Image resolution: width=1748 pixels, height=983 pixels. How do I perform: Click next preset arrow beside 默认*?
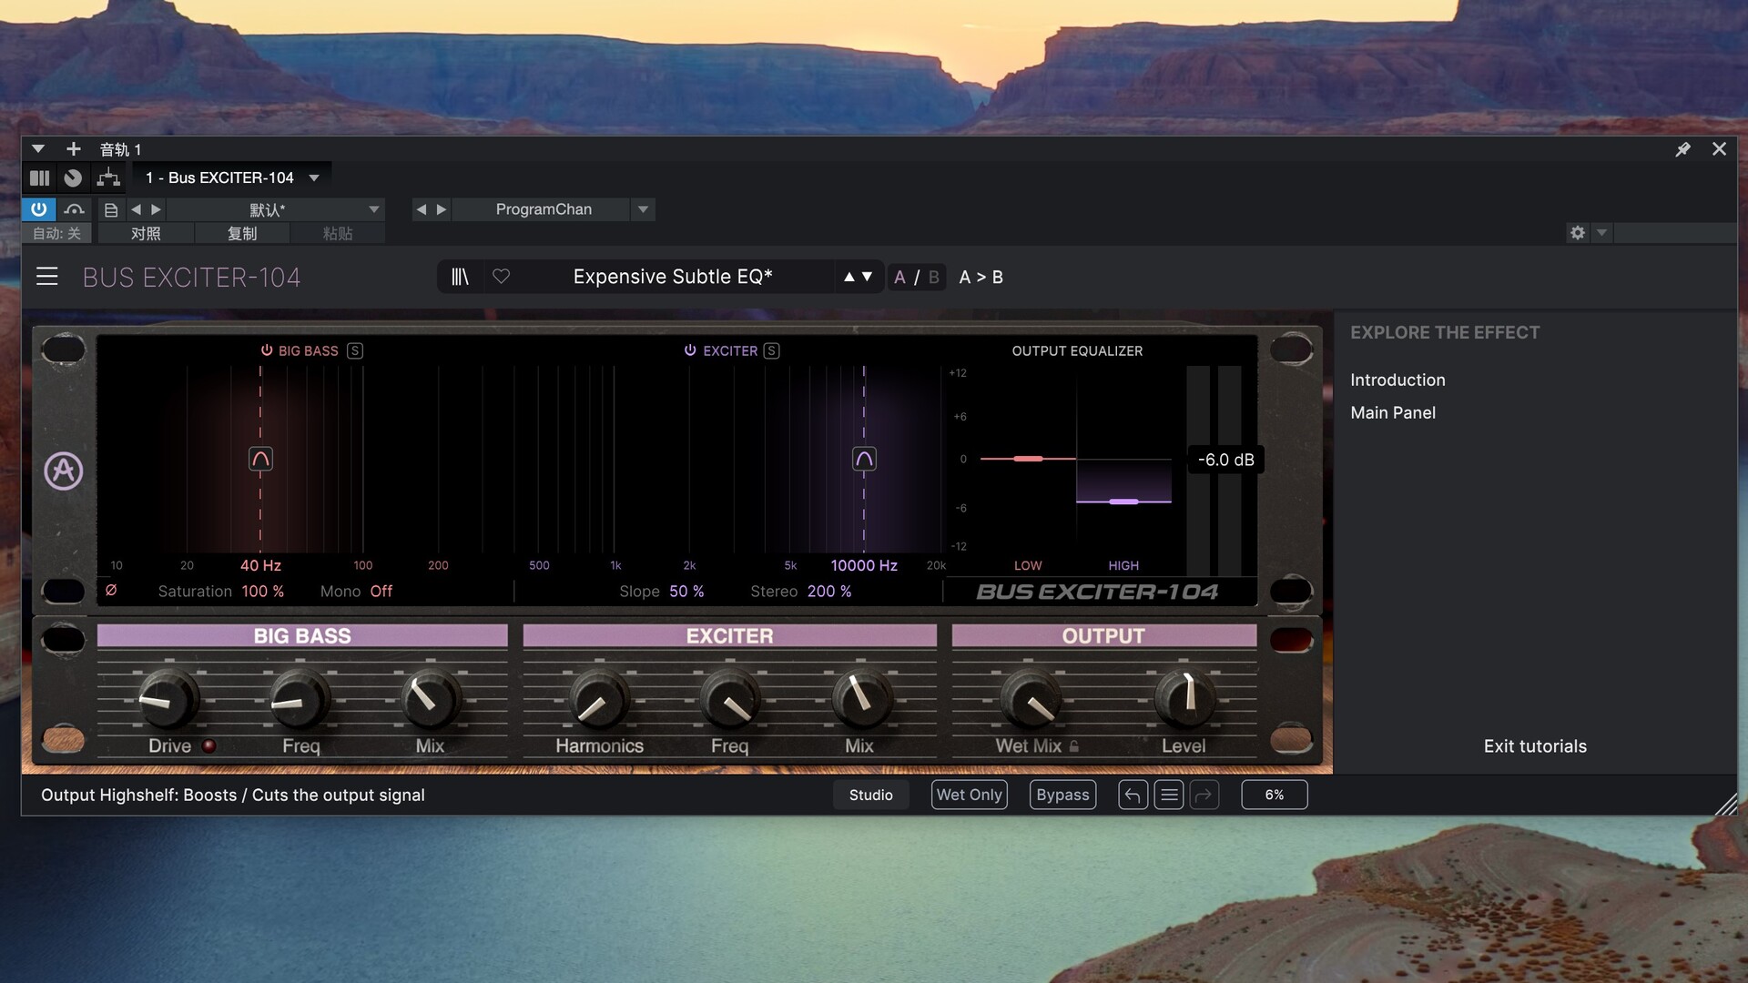[x=156, y=209]
